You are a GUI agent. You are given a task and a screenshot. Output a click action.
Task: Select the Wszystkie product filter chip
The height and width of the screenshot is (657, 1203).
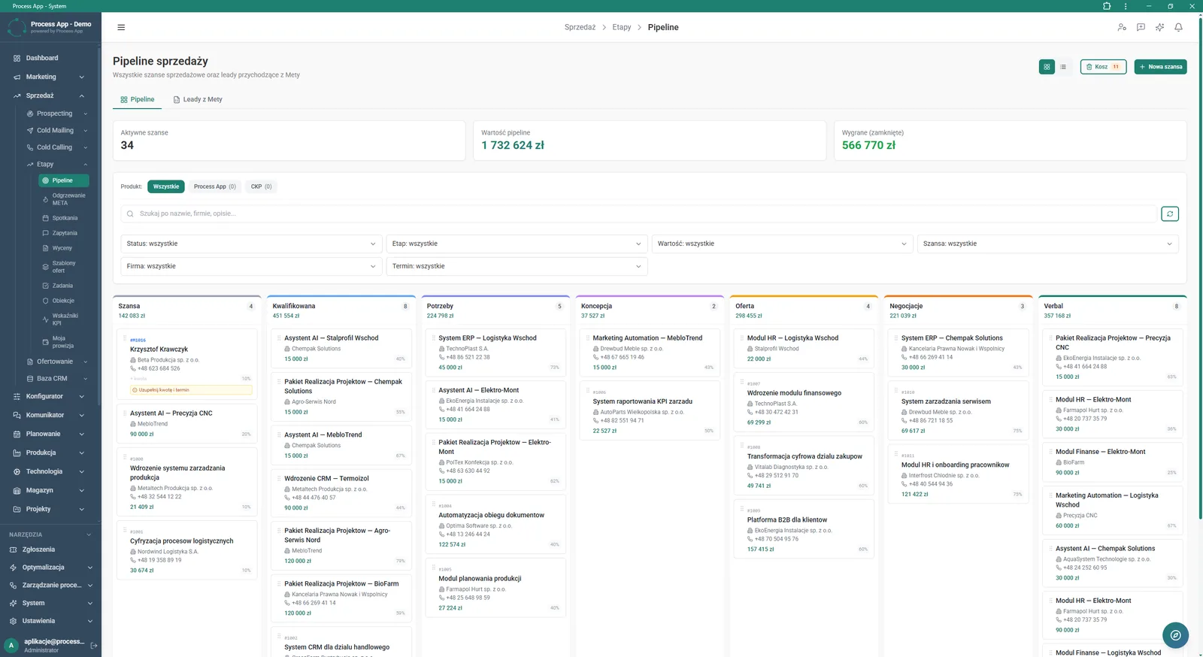pos(166,186)
